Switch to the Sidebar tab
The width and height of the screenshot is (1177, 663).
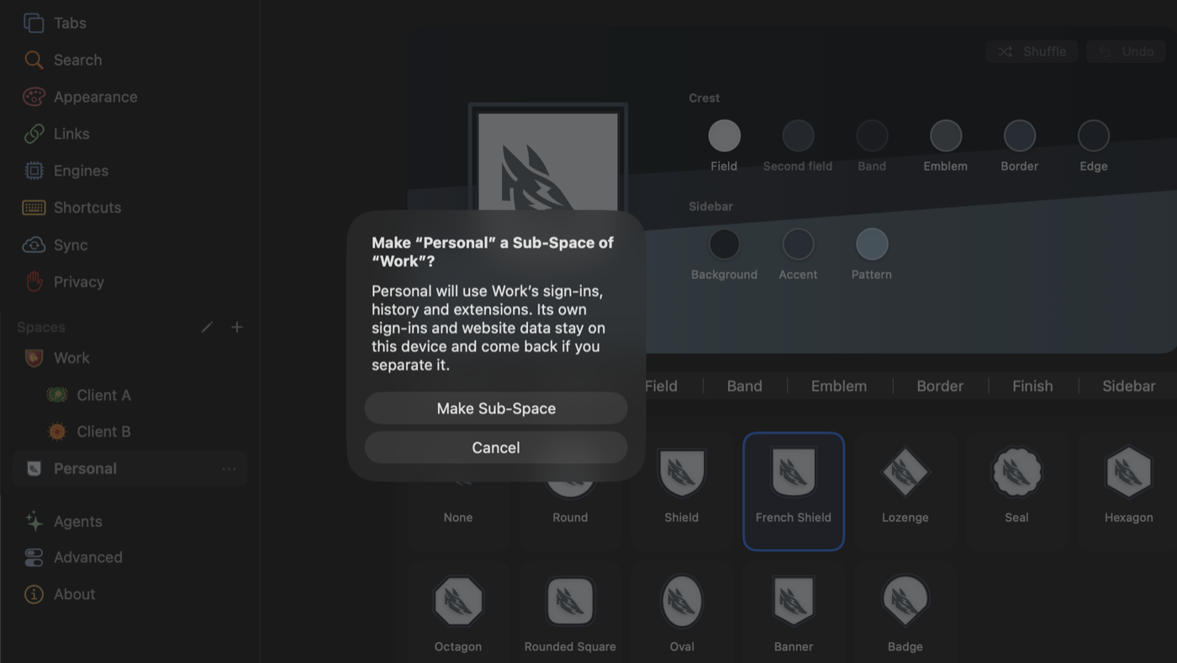point(1128,386)
